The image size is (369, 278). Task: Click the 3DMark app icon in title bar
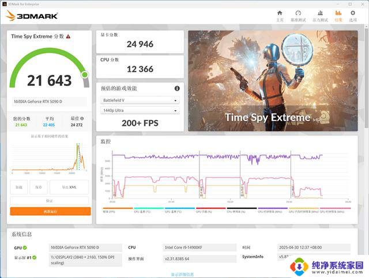[x=4, y=4]
